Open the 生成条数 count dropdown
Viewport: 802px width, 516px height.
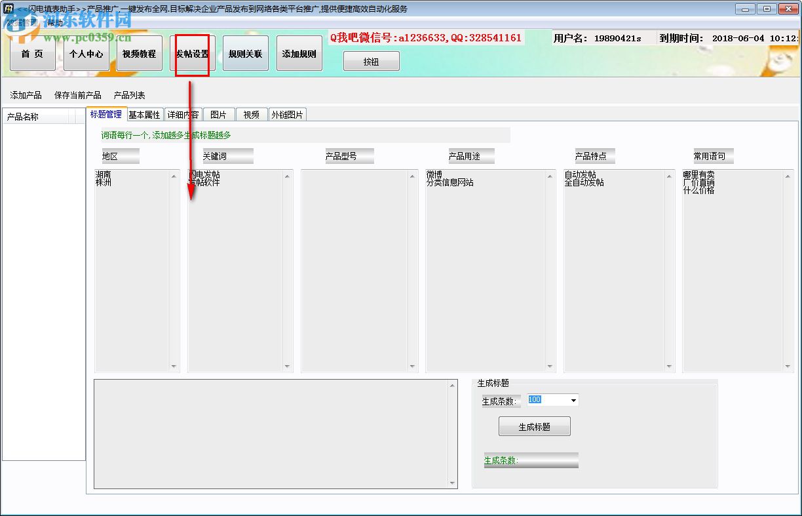572,400
